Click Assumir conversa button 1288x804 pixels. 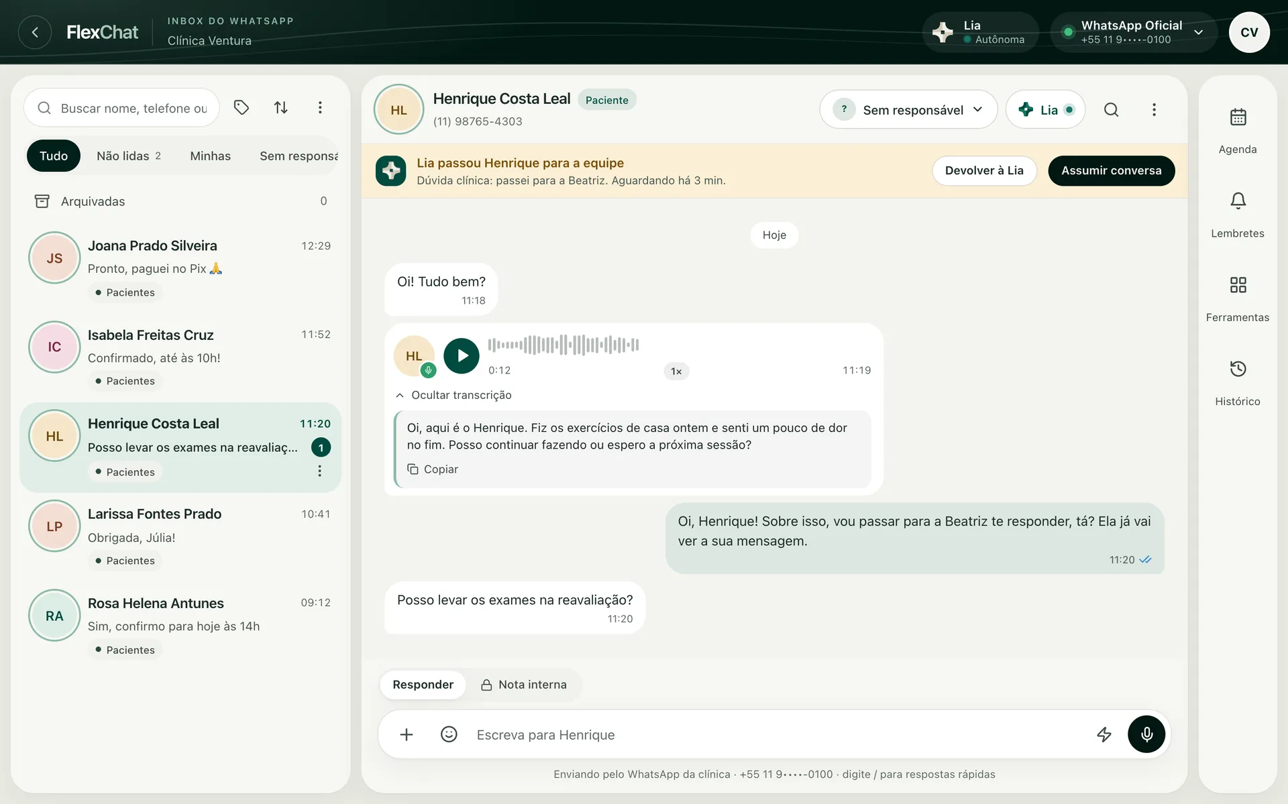pos(1111,170)
